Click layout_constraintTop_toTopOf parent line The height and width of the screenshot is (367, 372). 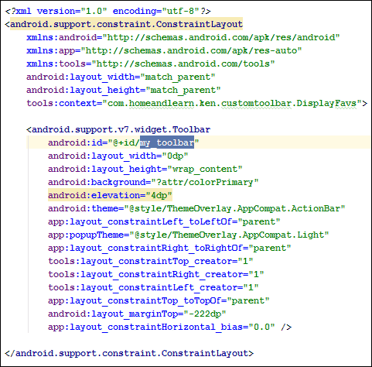tap(159, 300)
